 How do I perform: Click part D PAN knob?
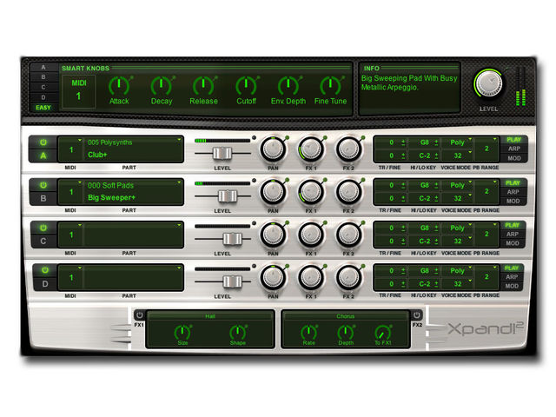(273, 277)
